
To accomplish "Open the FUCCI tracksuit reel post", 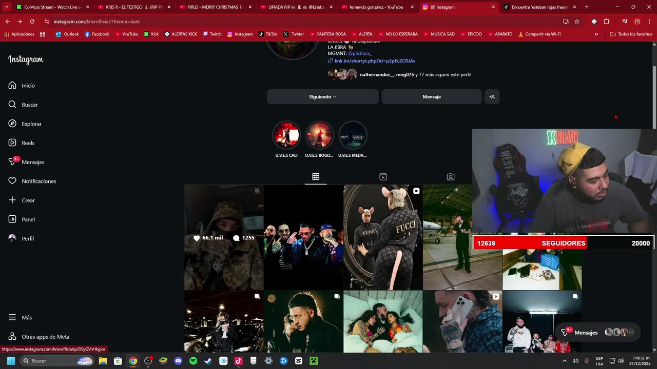I will click(383, 237).
